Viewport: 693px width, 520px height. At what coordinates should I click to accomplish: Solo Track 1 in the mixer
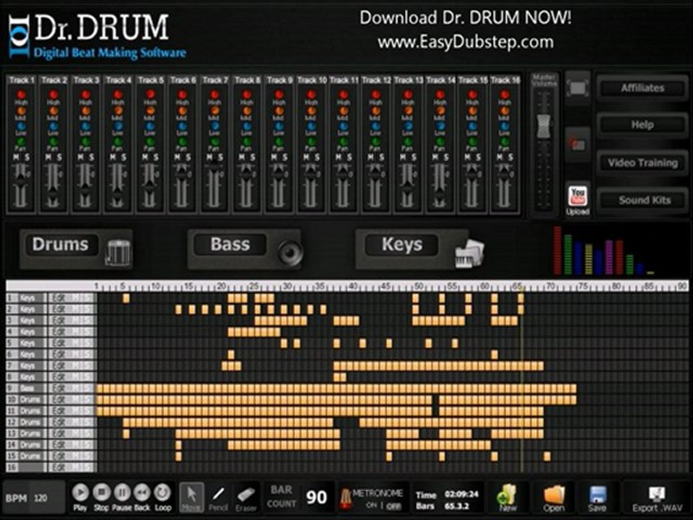tap(27, 157)
